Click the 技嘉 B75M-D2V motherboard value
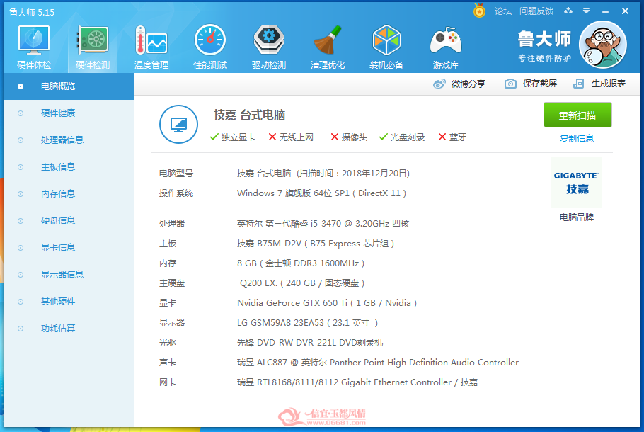 (x=316, y=244)
